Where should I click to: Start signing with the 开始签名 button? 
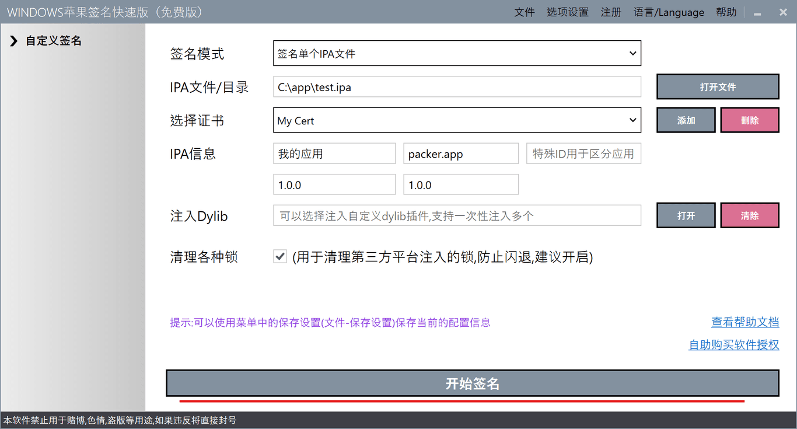click(473, 383)
